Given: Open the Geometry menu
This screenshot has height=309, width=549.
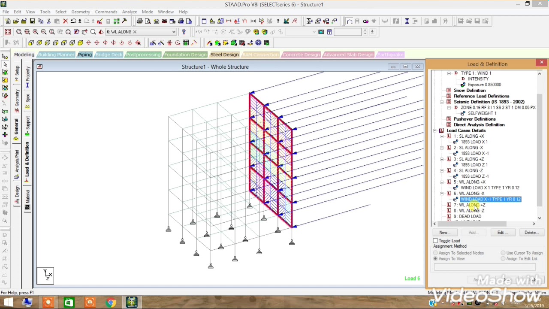Looking at the screenshot, I should (x=81, y=12).
